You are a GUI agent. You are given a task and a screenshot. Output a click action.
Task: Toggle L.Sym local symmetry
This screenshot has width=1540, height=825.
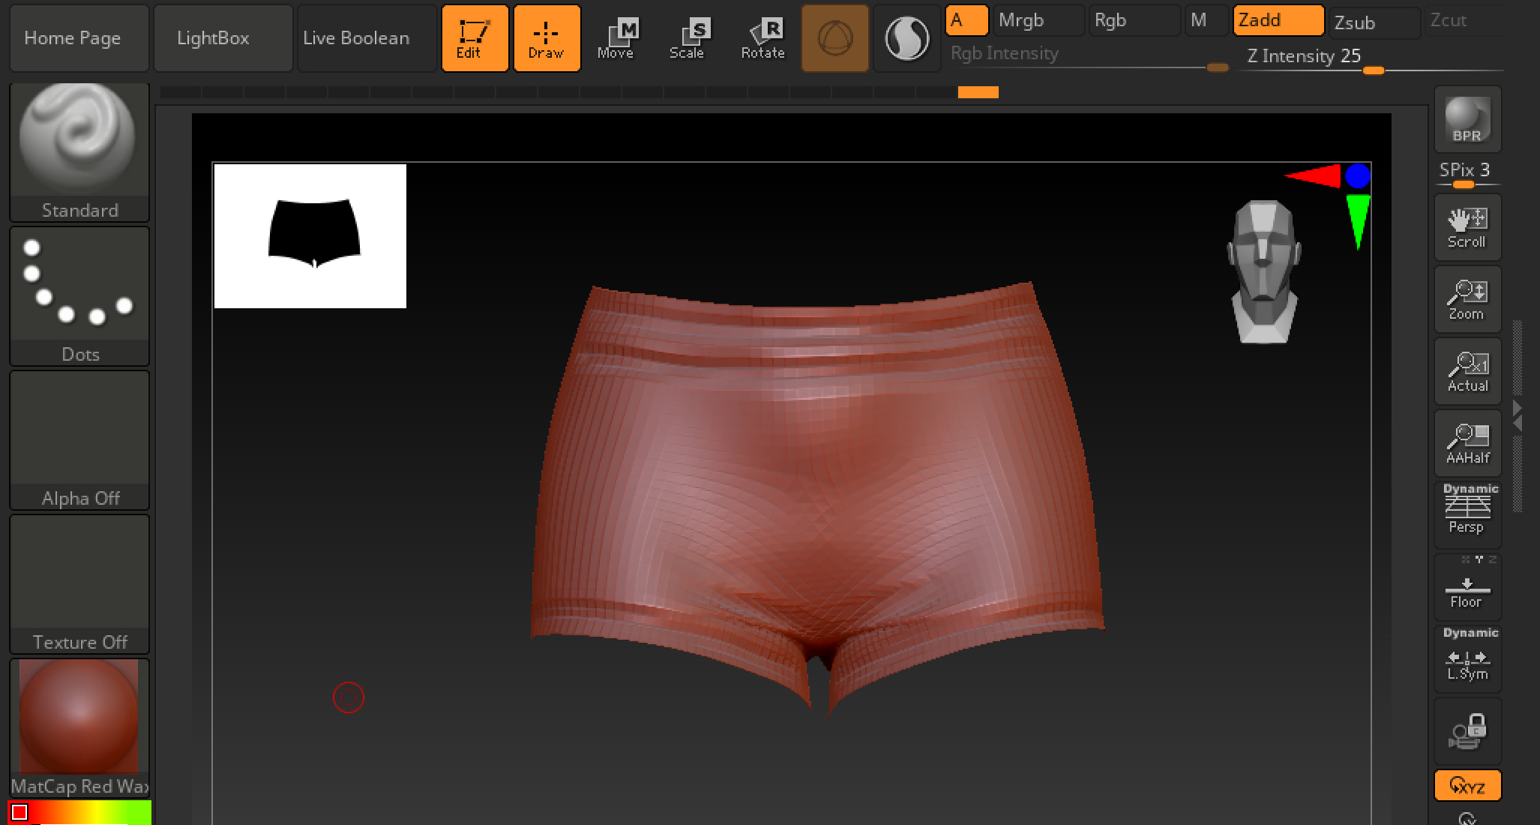point(1467,659)
